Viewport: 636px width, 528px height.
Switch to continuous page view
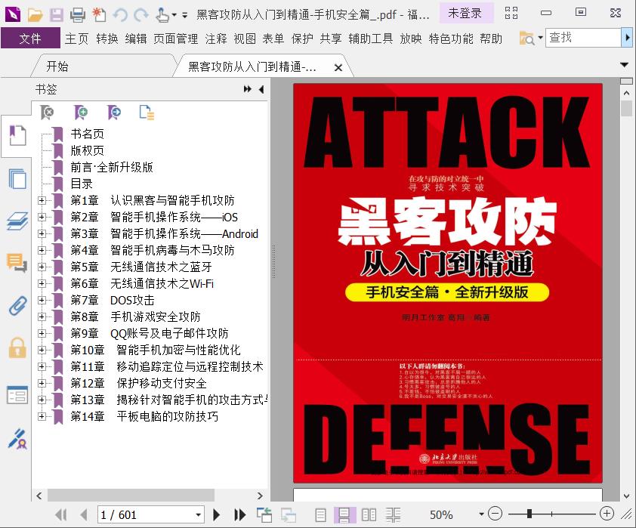coord(344,514)
